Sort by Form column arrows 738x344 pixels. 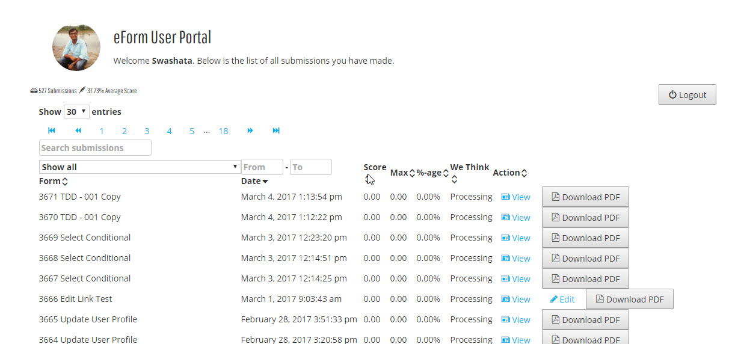pyautogui.click(x=65, y=181)
